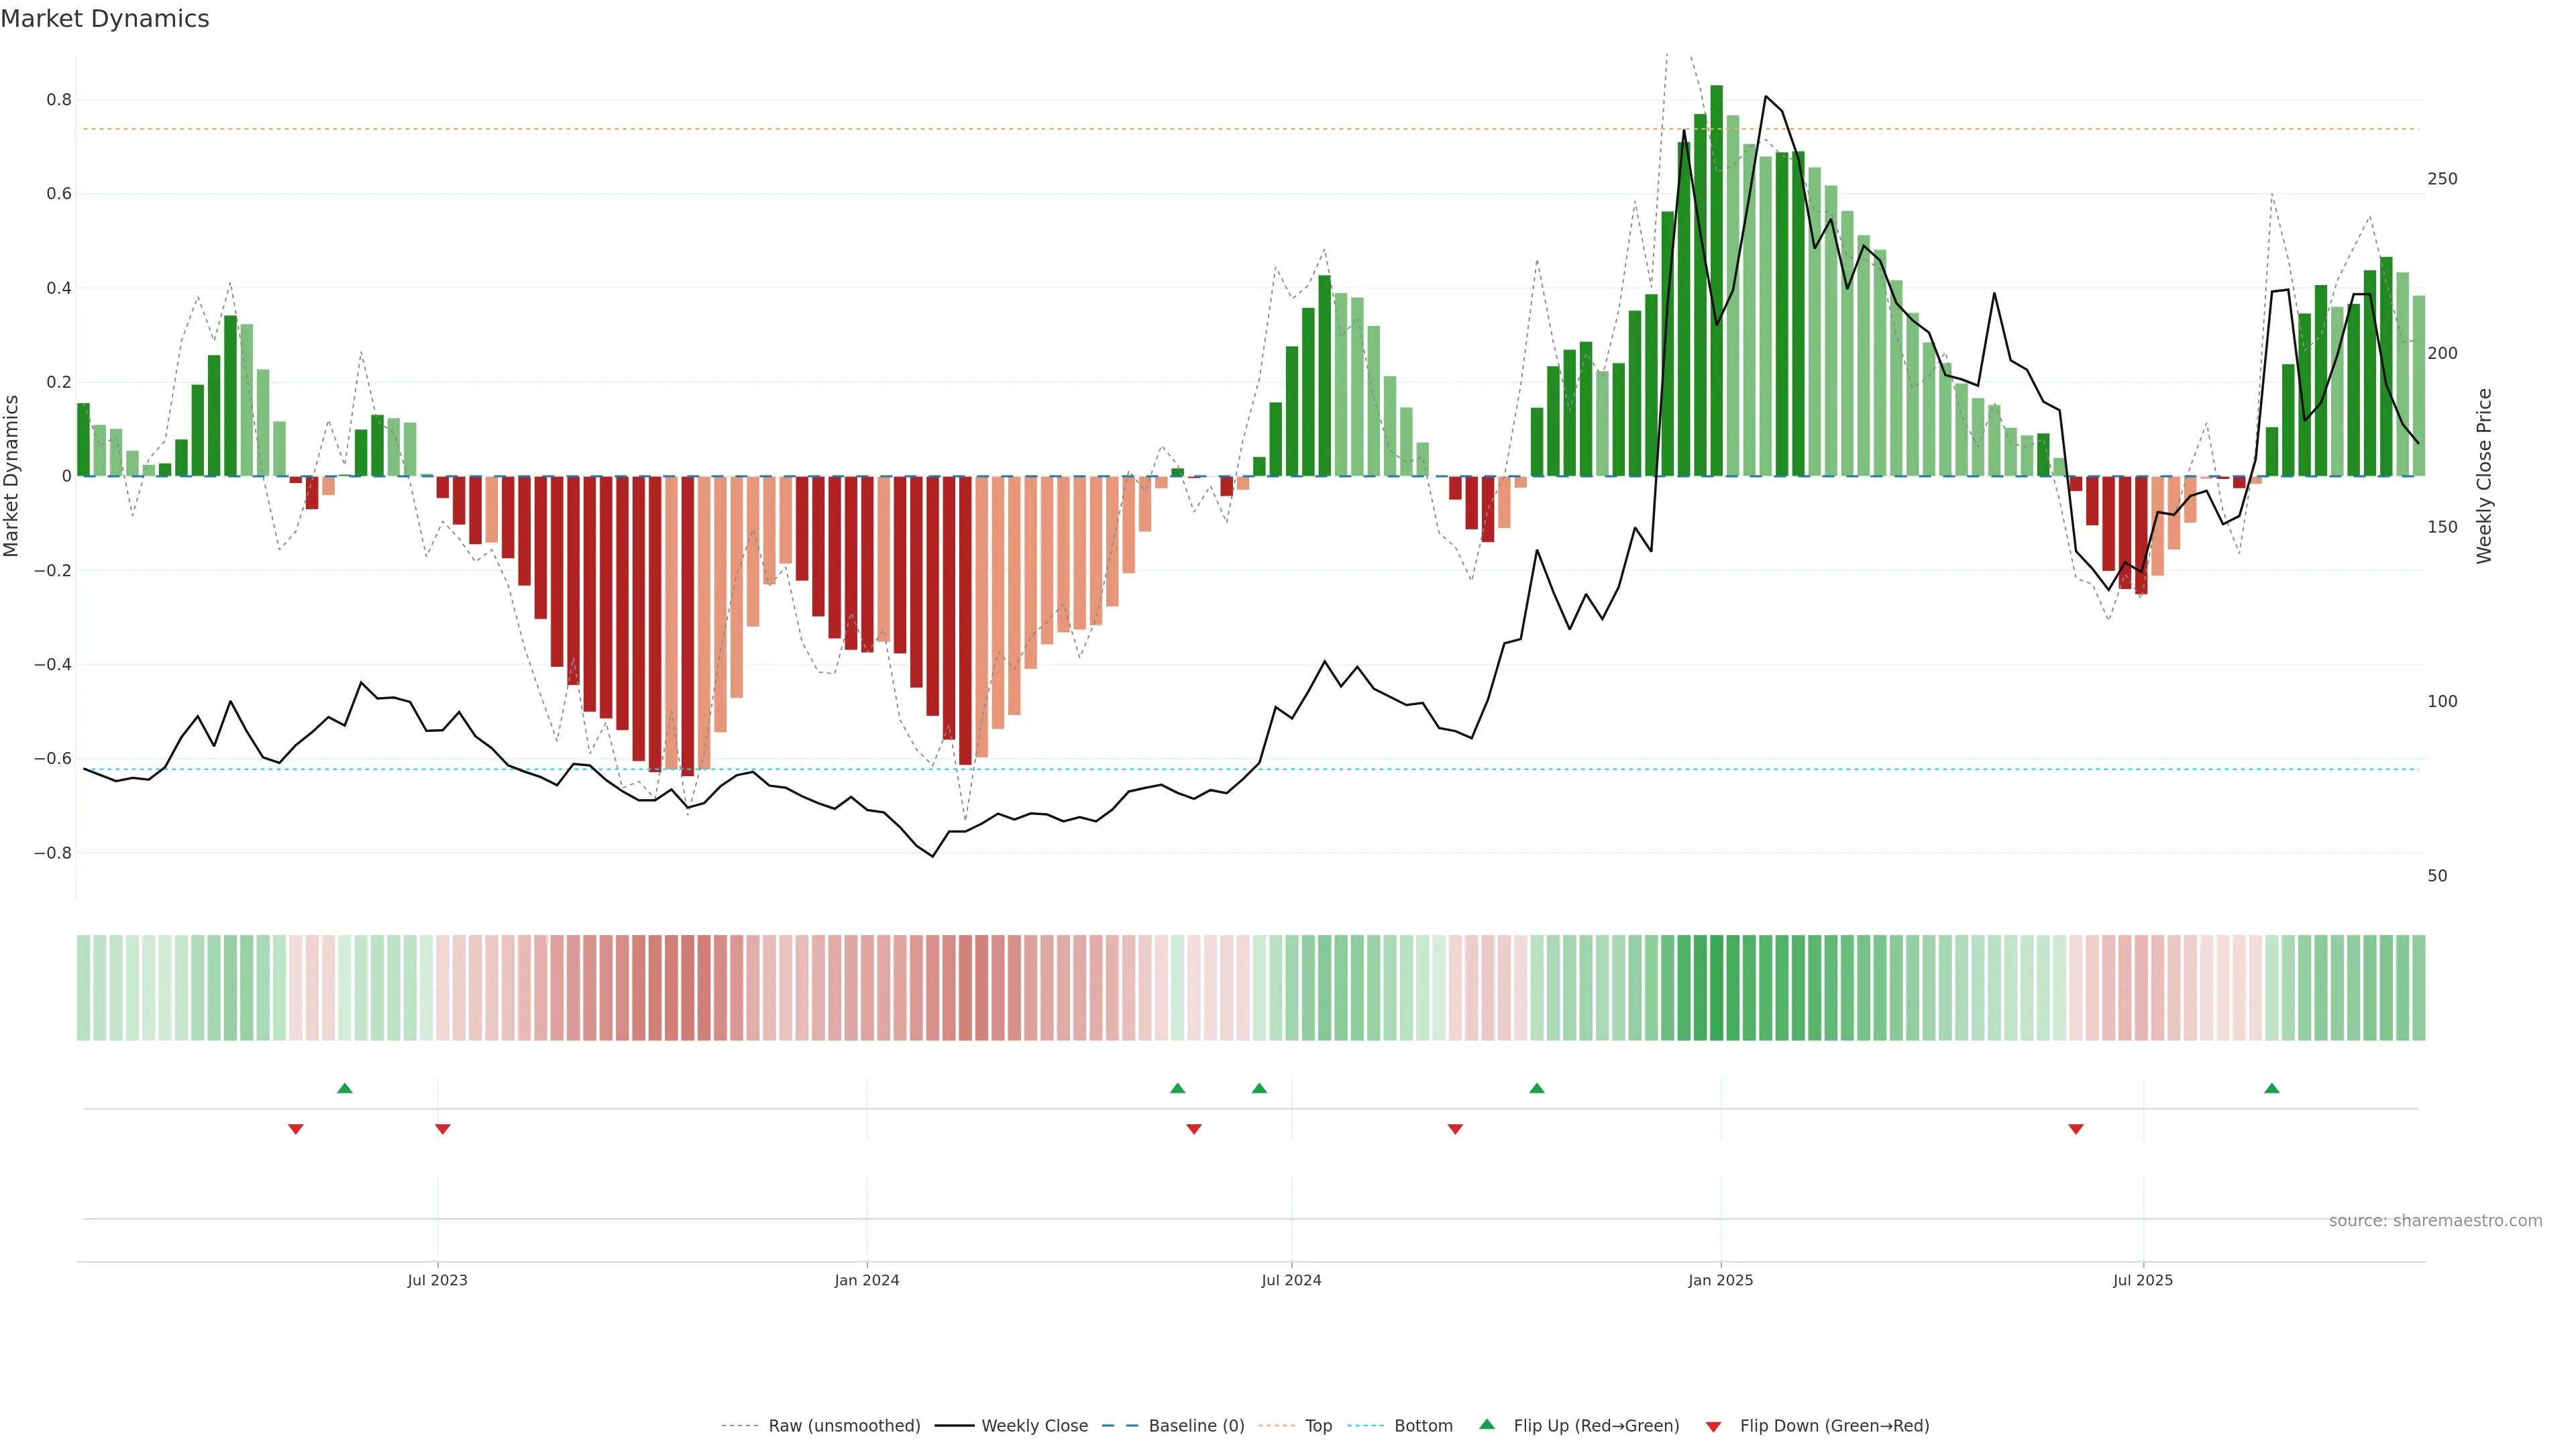
Task: Click the red flip-down marker at Jul 2023
Action: (443, 1129)
